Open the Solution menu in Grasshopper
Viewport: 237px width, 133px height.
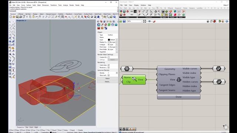pos(143,5)
